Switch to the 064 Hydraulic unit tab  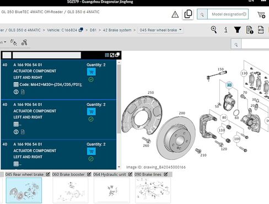(110, 174)
